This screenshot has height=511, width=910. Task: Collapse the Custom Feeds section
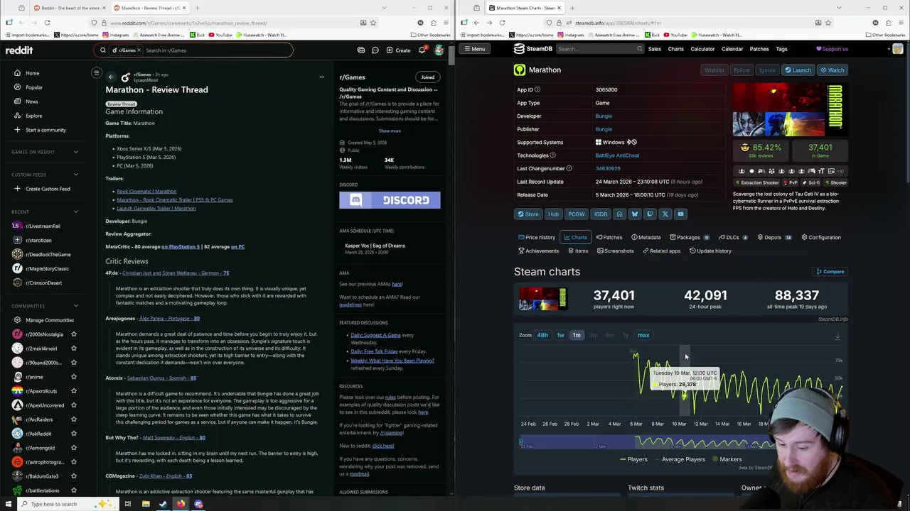click(x=76, y=175)
